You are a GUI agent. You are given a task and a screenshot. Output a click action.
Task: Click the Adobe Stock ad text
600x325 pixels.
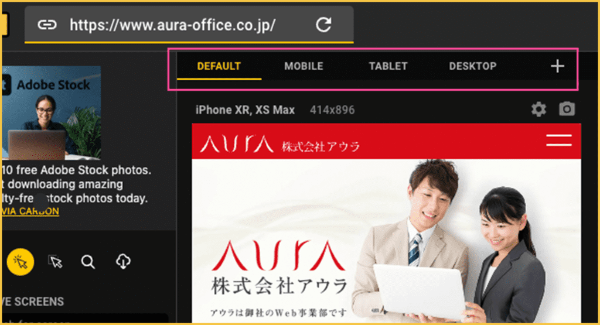tap(76, 184)
